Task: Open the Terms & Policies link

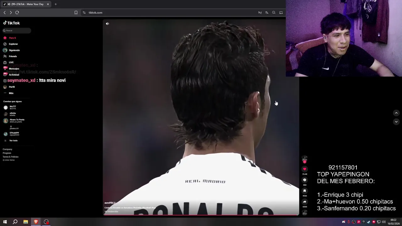Action: [x=11, y=157]
